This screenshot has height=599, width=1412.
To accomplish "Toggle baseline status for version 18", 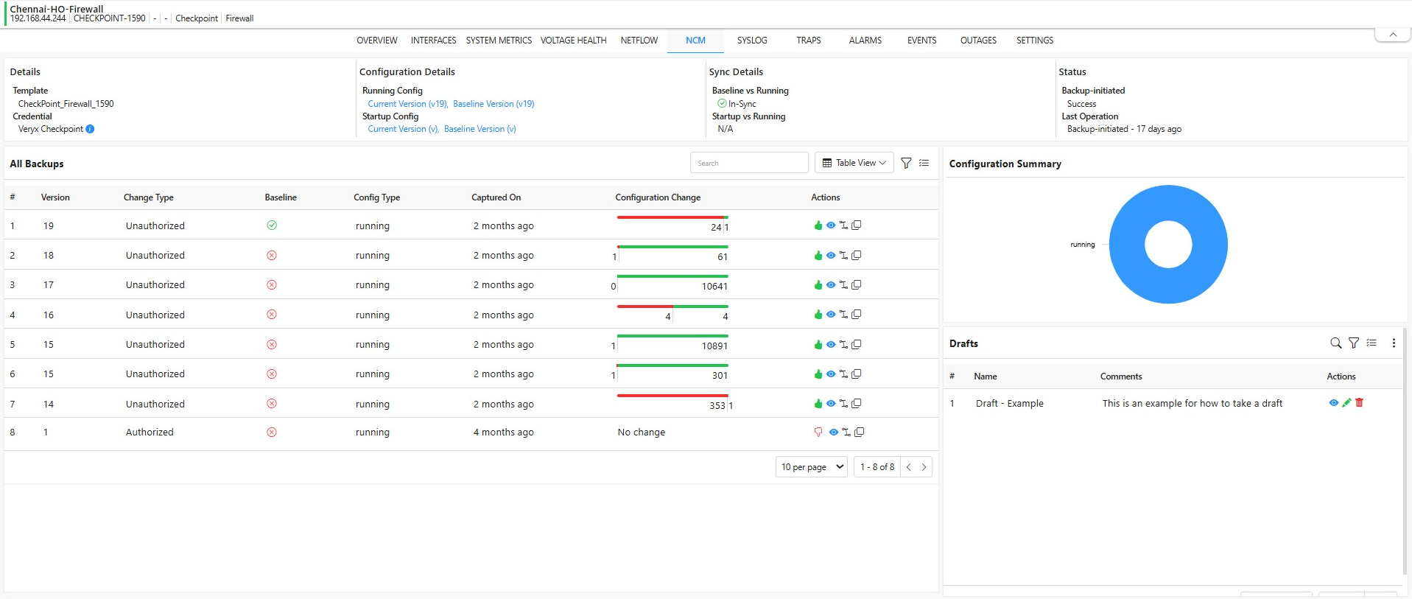I will (272, 256).
